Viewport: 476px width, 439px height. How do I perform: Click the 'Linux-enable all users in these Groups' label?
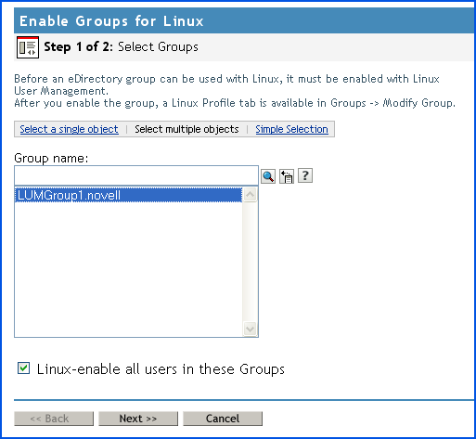point(161,369)
